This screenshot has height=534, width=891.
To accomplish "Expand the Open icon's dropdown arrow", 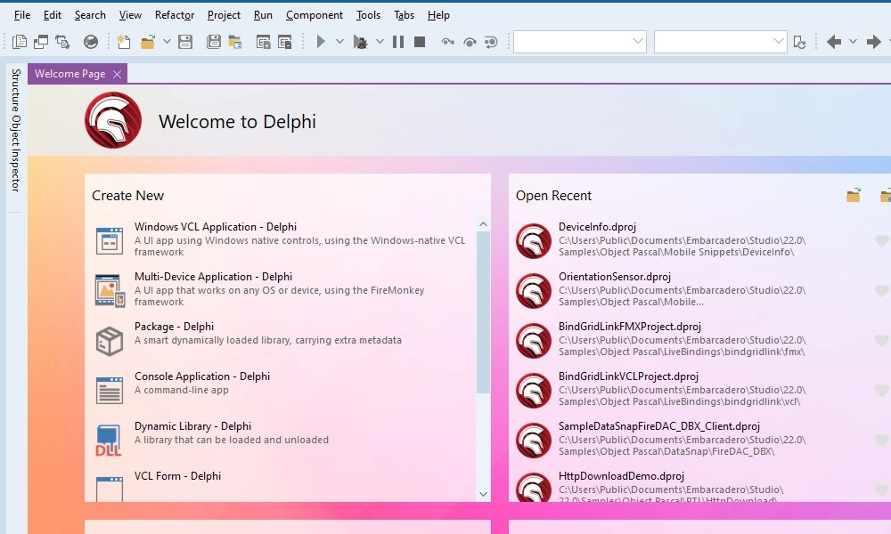I will click(167, 42).
